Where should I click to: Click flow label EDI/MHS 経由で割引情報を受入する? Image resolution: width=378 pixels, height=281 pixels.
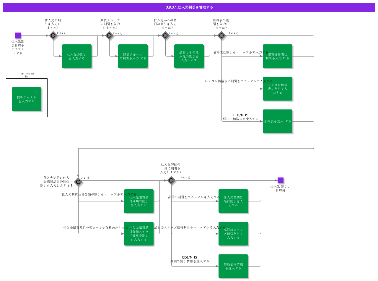click(x=190, y=259)
